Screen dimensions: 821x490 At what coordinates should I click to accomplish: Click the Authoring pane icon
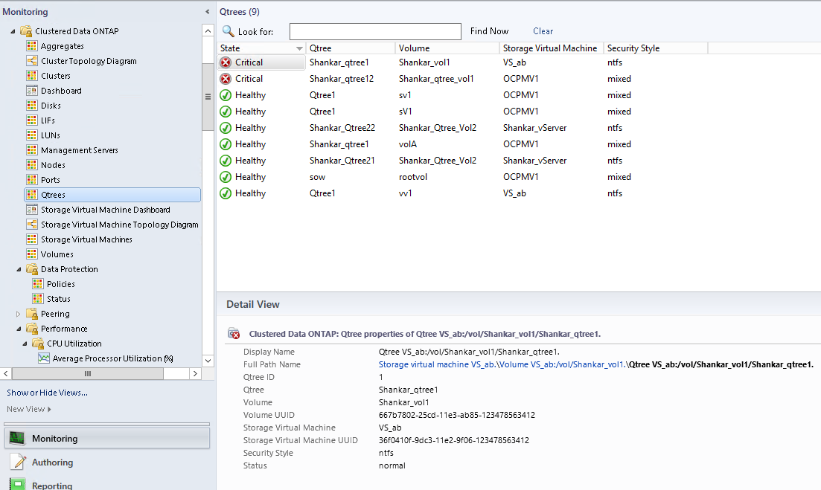(17, 462)
